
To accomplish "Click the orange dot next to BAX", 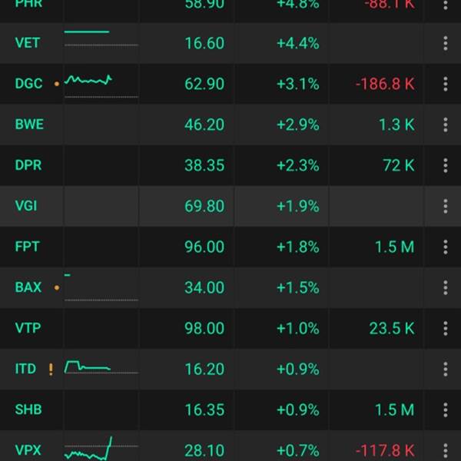I will pyautogui.click(x=56, y=288).
